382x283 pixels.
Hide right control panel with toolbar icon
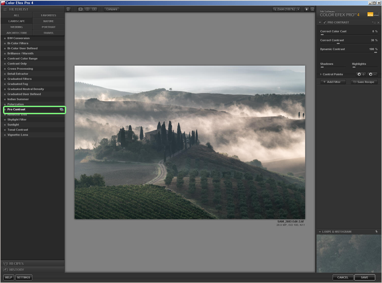[312, 9]
